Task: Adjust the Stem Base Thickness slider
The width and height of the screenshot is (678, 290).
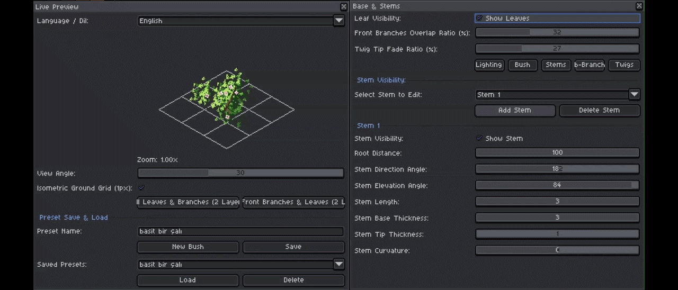Action: [x=557, y=217]
